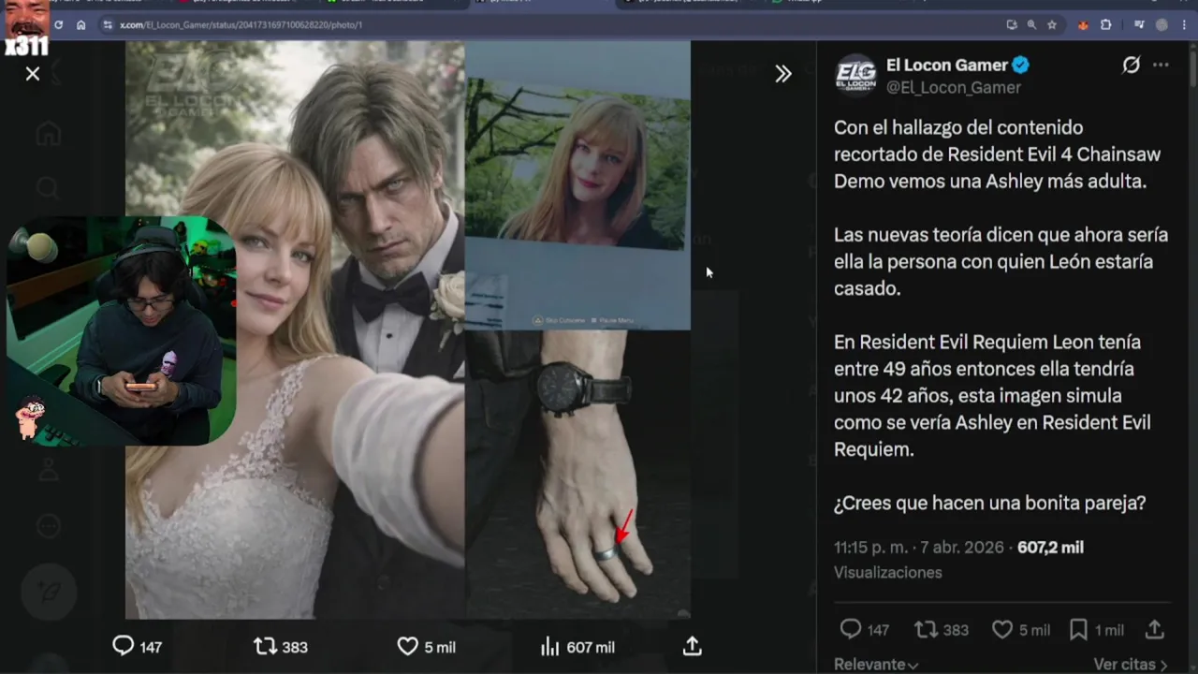Viewport: 1198px width, 674px height.
Task: Reload the page in the browser
Action: tap(59, 25)
